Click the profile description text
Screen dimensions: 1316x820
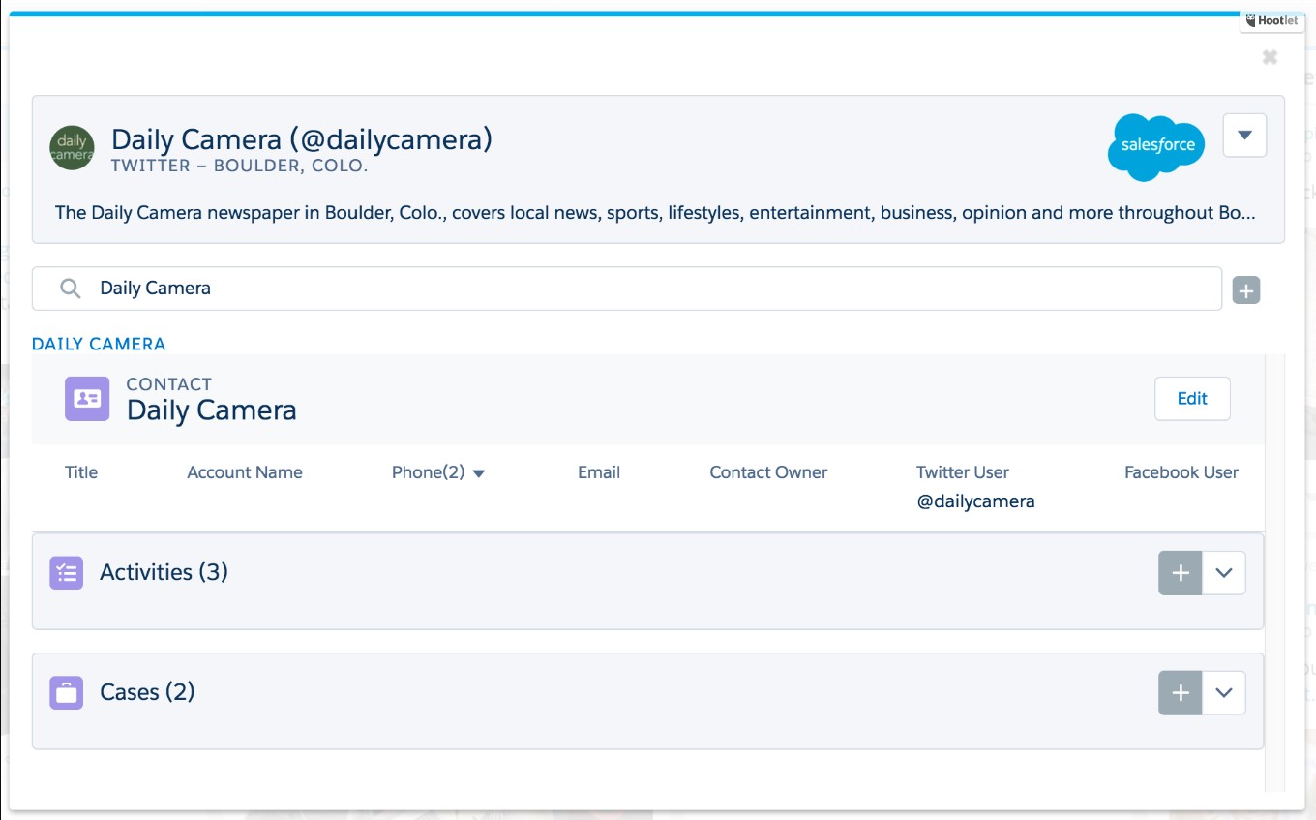[655, 213]
